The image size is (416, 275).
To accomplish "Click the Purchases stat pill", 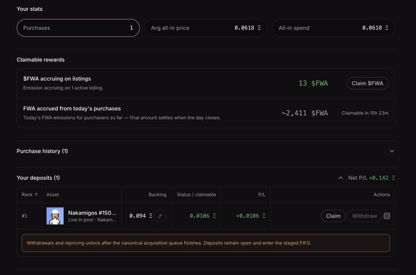I will click(78, 28).
